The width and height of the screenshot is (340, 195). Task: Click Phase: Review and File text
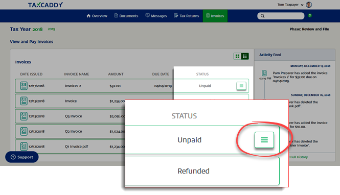309,29
